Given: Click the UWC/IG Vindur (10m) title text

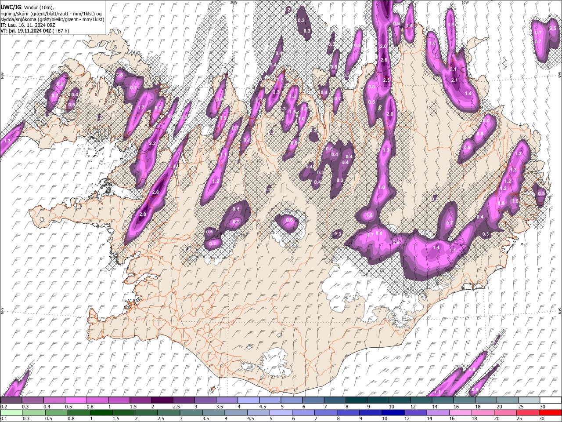Looking at the screenshot, I should pyautogui.click(x=27, y=7).
